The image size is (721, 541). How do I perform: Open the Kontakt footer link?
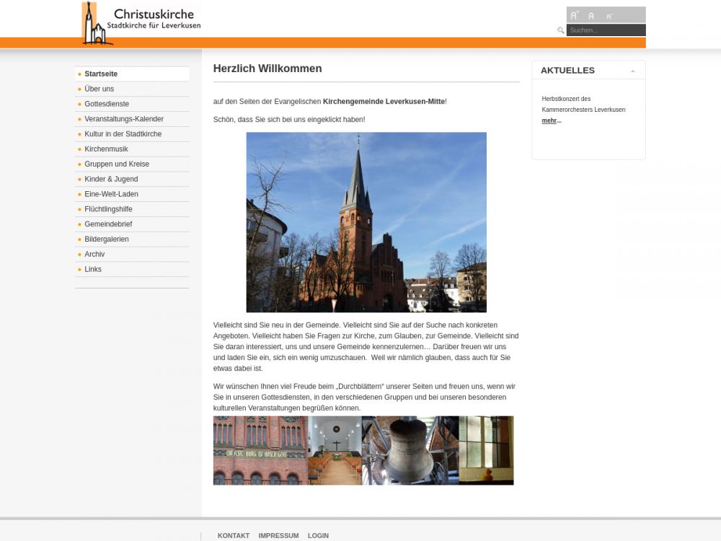click(233, 535)
